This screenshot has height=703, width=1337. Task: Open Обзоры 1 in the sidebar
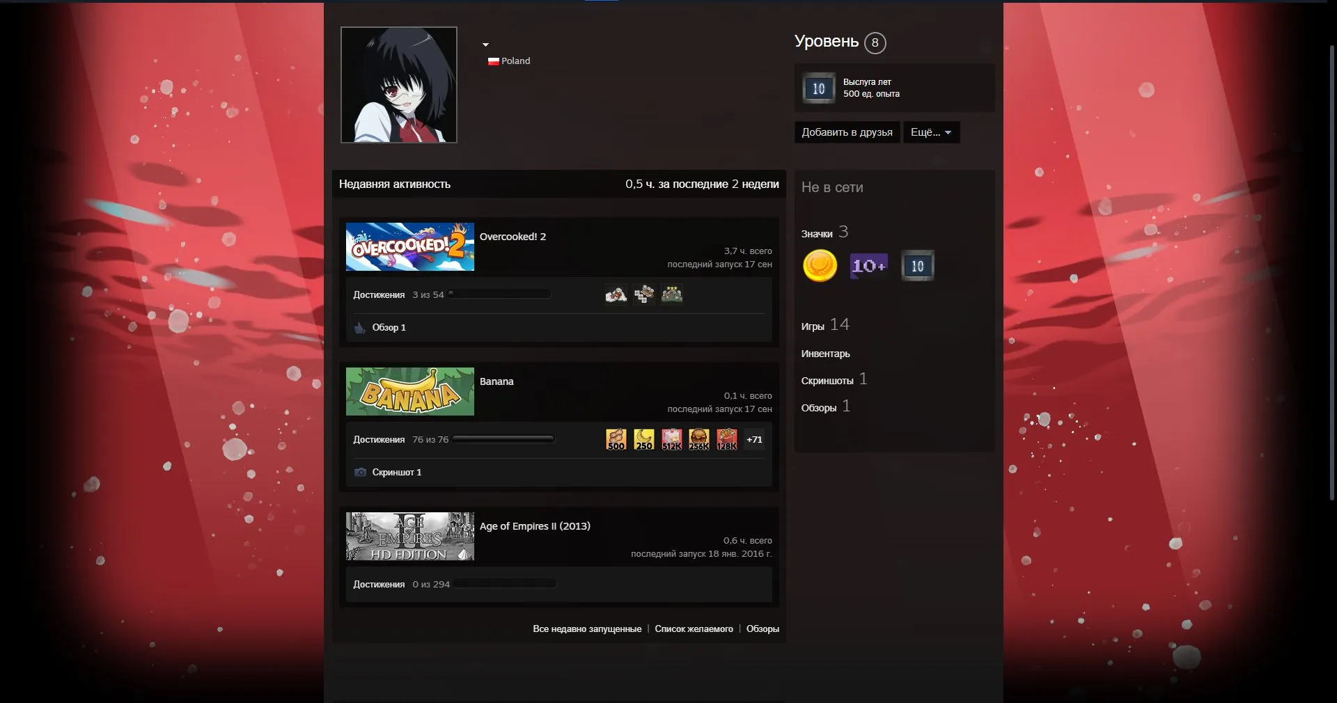pyautogui.click(x=825, y=406)
